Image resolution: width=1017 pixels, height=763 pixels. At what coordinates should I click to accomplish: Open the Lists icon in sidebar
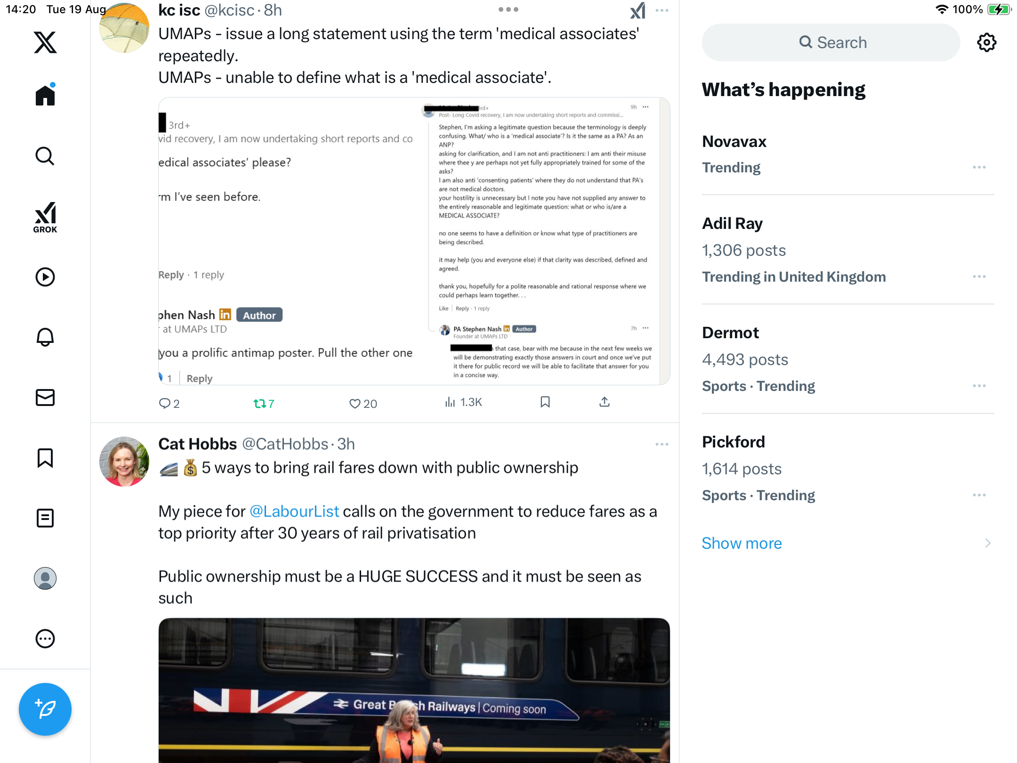[45, 518]
